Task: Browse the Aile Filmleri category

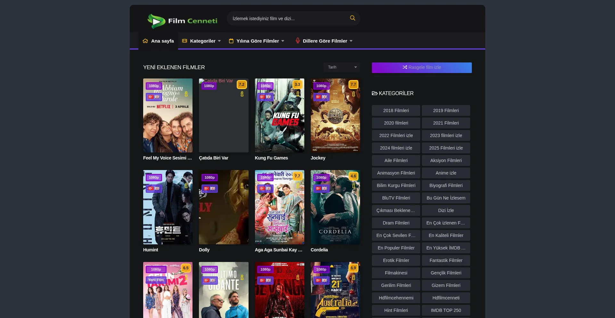Action: pos(396,160)
